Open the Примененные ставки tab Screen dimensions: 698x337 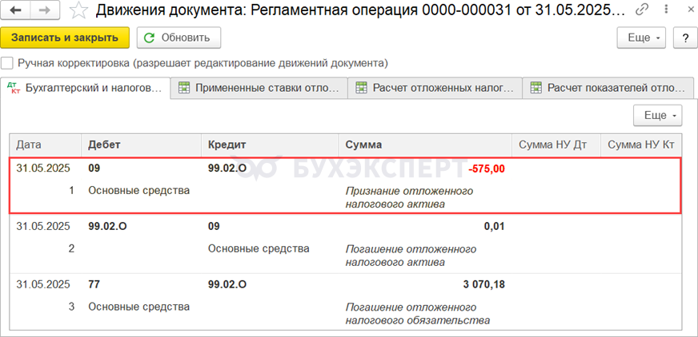[x=261, y=88]
